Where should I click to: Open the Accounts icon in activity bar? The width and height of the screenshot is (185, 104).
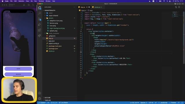tap(40, 93)
